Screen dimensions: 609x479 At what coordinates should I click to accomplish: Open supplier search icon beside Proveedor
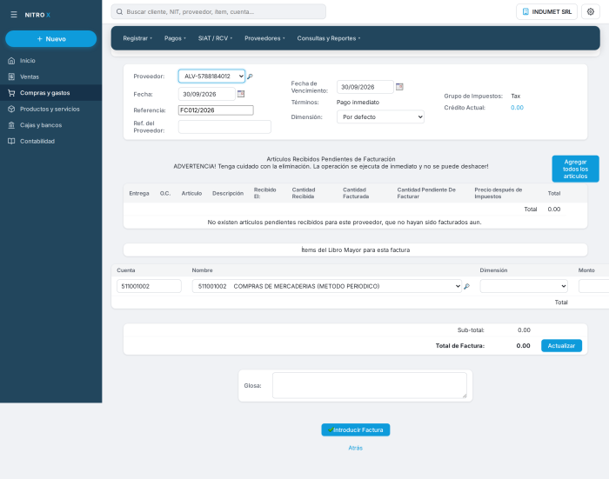click(x=251, y=77)
